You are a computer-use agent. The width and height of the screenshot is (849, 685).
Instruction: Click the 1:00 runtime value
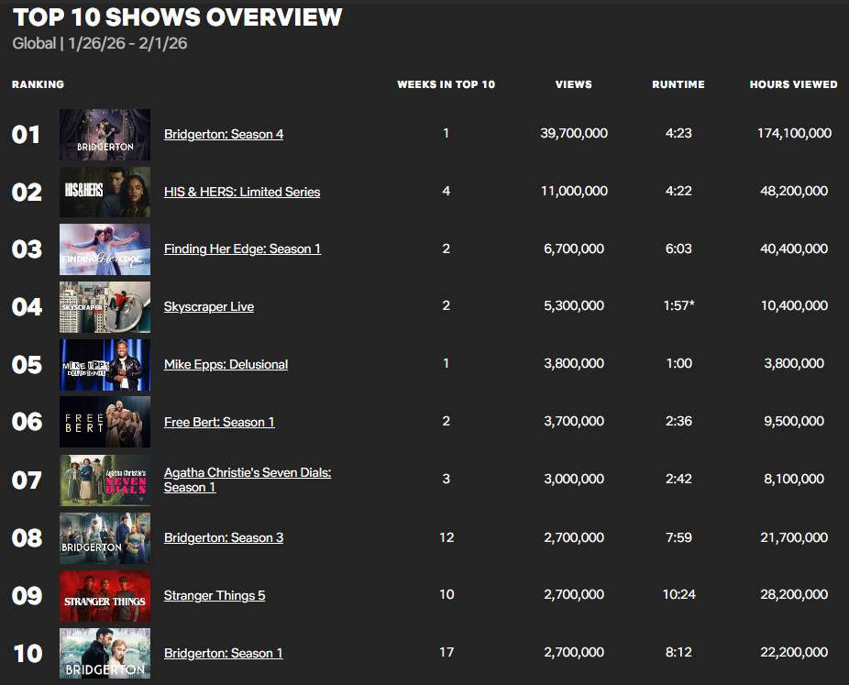click(679, 364)
